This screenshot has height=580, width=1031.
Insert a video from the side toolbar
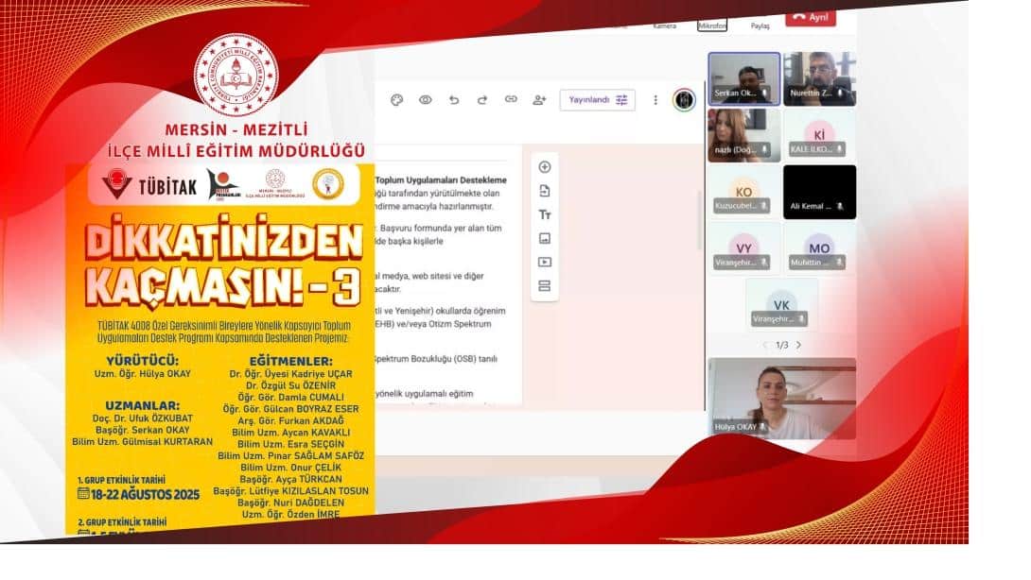(x=545, y=262)
